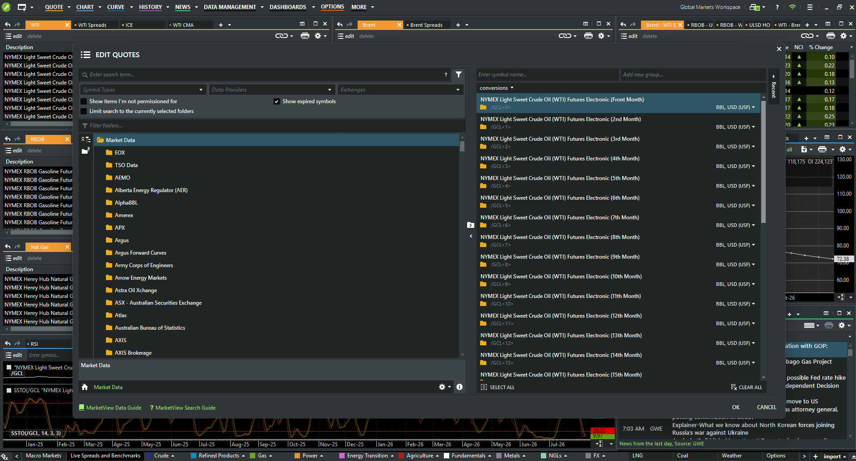Viewport: 856px width, 461px height.
Task: Click SELECT ALL quotes
Action: (498, 387)
